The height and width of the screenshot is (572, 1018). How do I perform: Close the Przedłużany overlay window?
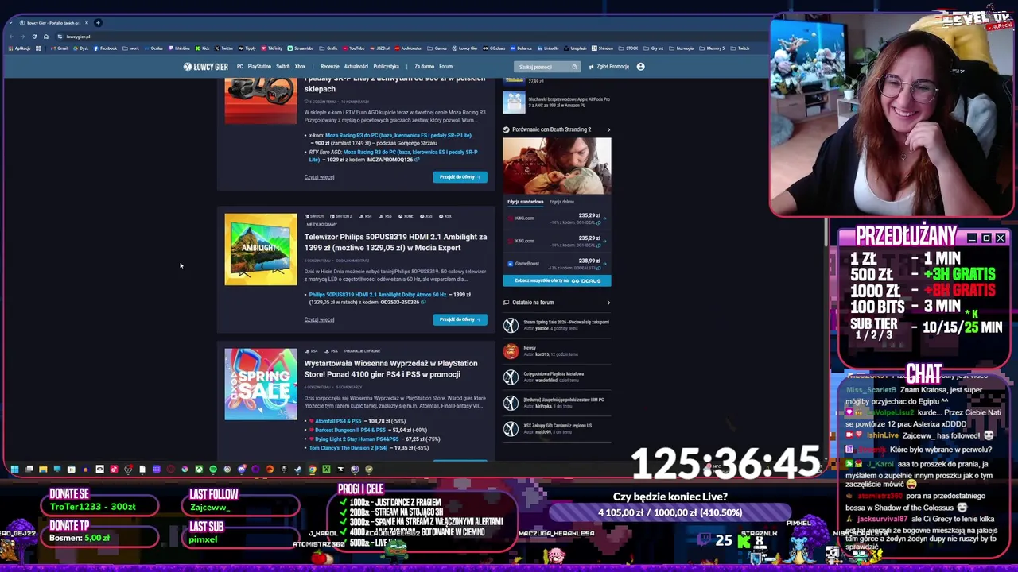(x=1001, y=238)
